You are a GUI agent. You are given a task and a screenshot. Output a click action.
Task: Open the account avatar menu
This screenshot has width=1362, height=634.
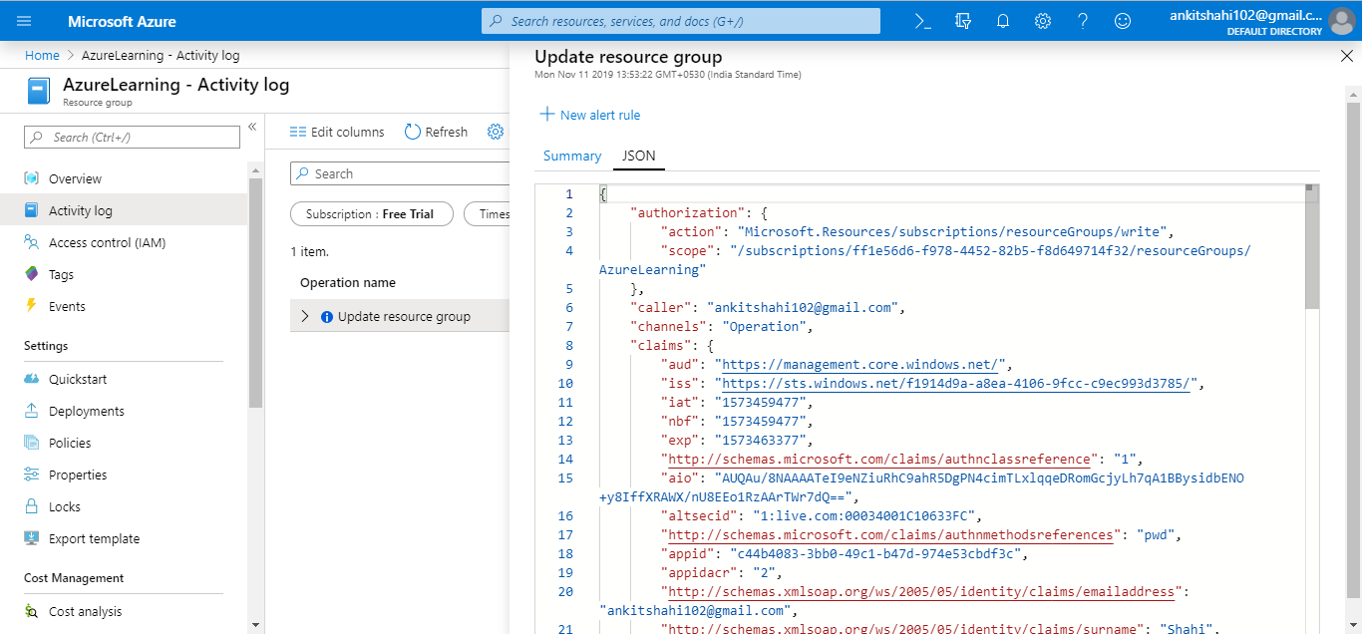click(1341, 20)
